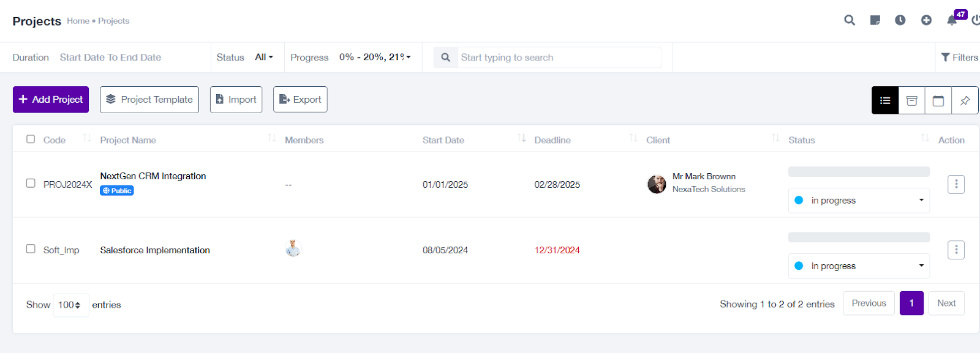Select page 1 in pagination
Screen dimensions: 980x353
point(911,303)
